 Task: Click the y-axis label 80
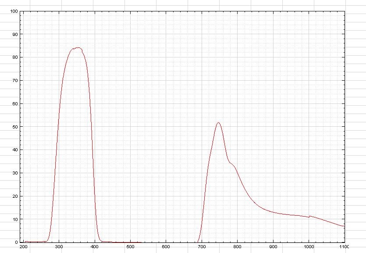(15, 57)
